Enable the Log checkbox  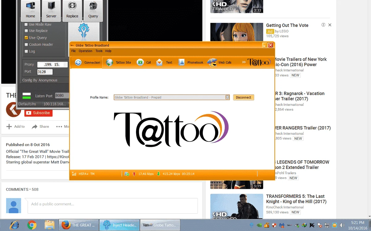[x=26, y=51]
